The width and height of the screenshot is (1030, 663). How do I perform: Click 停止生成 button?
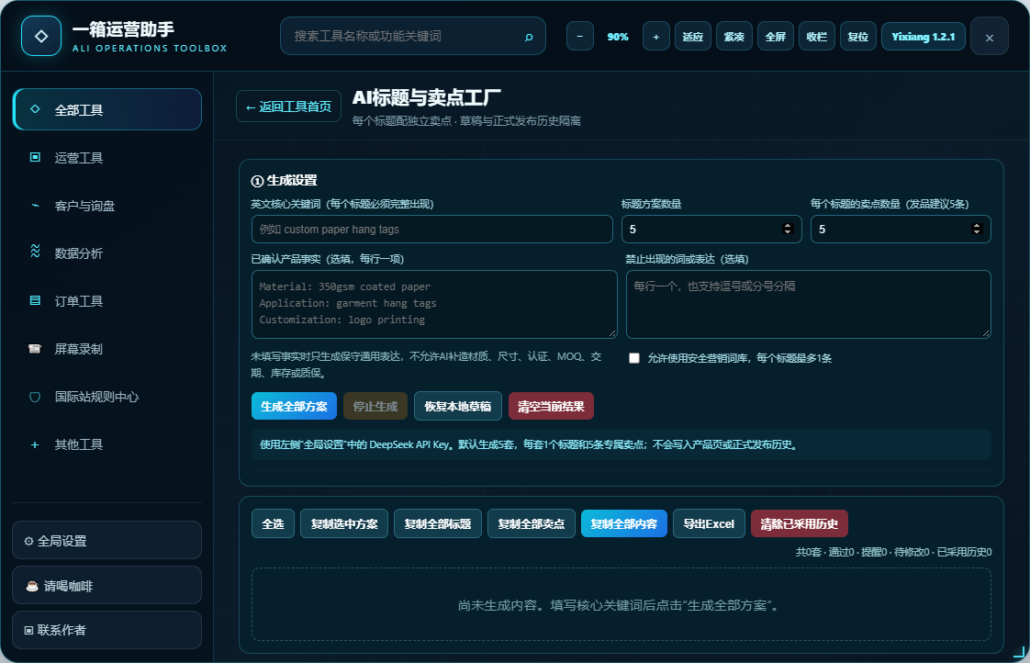pos(375,406)
